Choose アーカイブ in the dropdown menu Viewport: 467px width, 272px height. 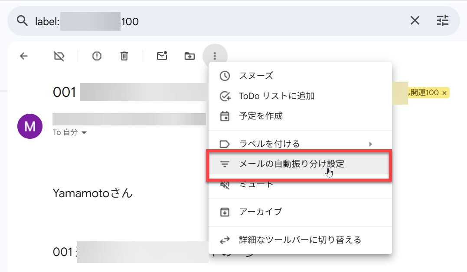pos(260,212)
